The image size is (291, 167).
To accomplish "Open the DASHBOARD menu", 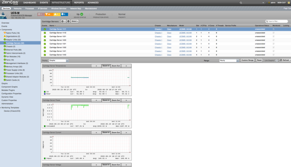I will (x=30, y=3).
